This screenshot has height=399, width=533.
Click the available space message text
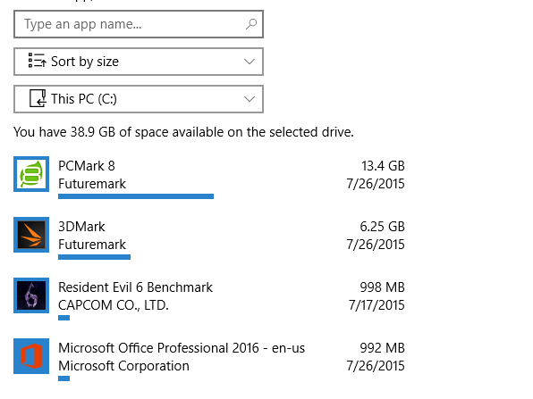[183, 132]
